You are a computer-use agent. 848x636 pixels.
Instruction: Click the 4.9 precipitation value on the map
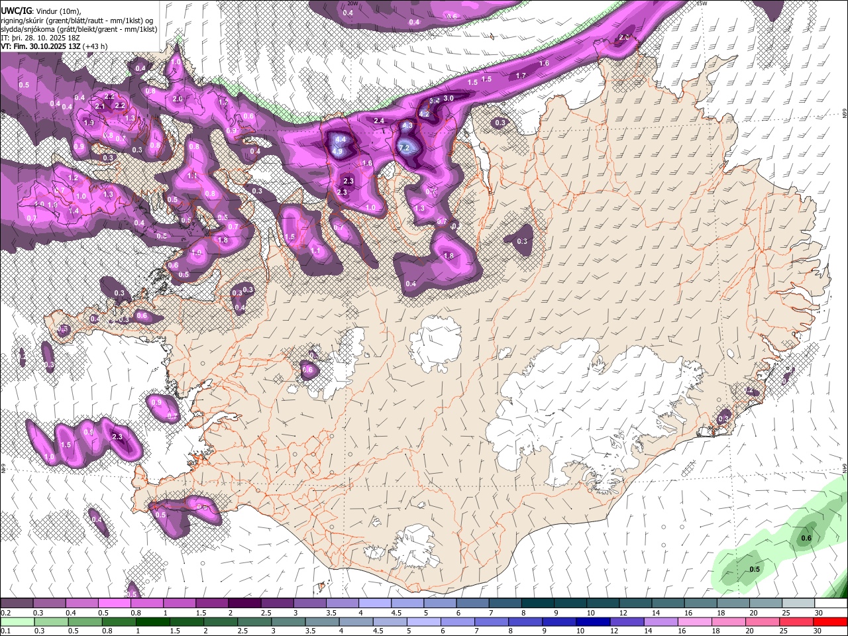pos(337,151)
